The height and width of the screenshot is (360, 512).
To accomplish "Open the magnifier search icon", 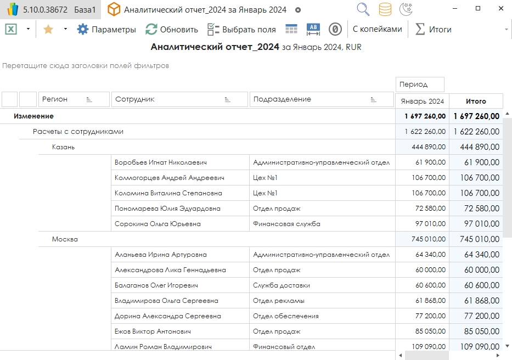I will pyautogui.click(x=363, y=9).
